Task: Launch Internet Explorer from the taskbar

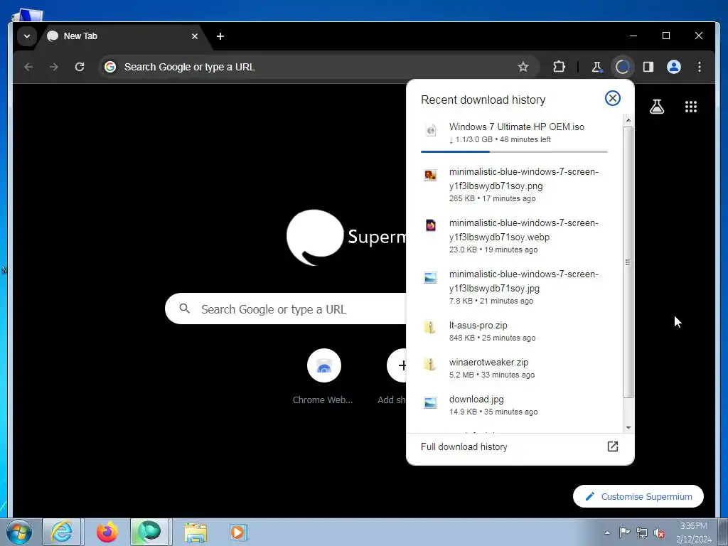Action: pos(62,532)
